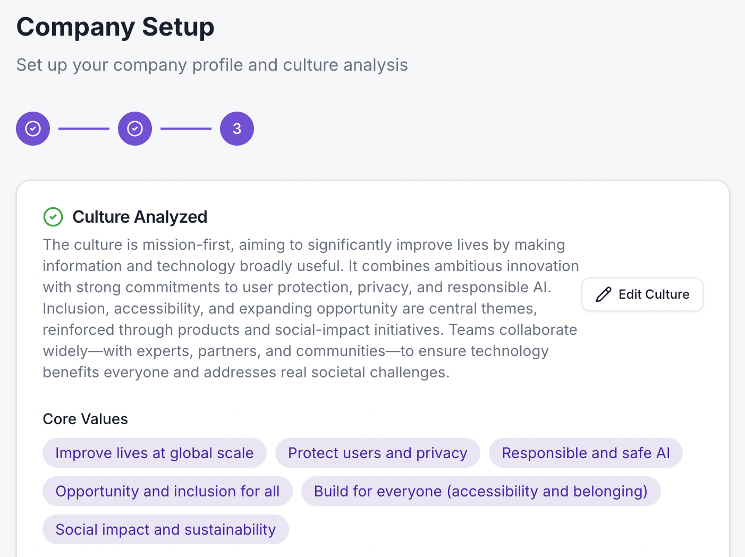Select the "Social impact and sustainability" tag

(x=165, y=529)
